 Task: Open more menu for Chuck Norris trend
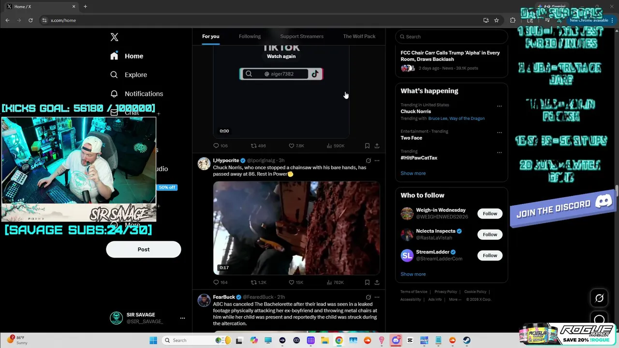pos(499,106)
